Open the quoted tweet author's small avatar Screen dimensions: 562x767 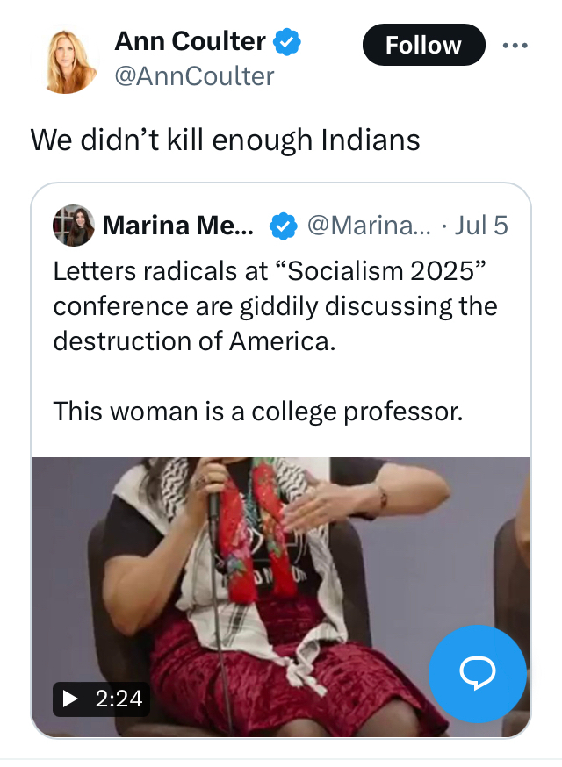73,226
